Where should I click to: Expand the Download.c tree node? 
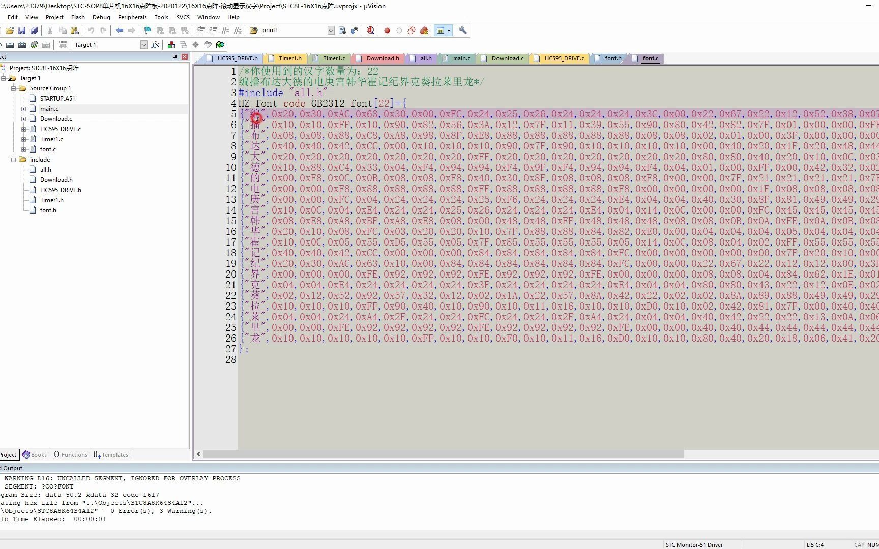(x=24, y=119)
